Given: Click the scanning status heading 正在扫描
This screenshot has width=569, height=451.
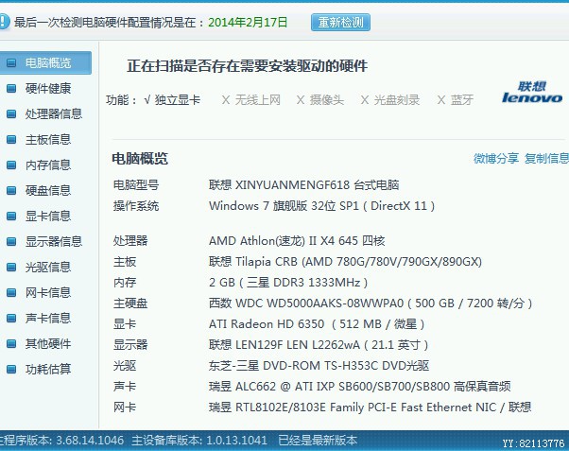Looking at the screenshot, I should point(247,66).
